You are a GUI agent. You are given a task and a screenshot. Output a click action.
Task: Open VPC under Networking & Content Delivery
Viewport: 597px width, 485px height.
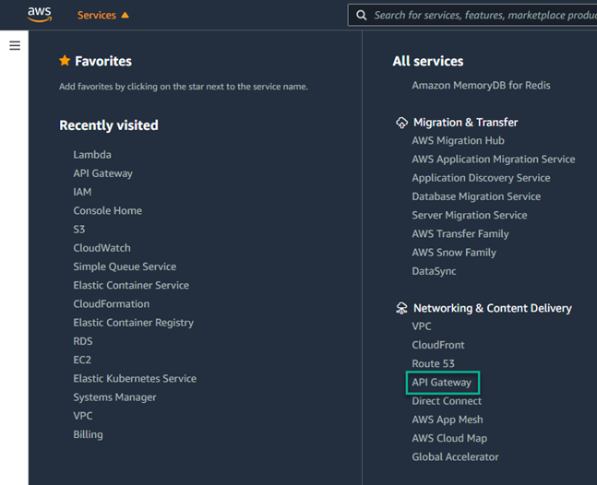(422, 326)
